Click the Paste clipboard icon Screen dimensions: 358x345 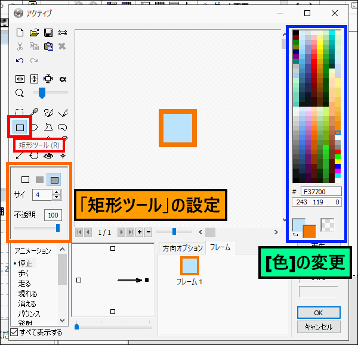(48, 46)
